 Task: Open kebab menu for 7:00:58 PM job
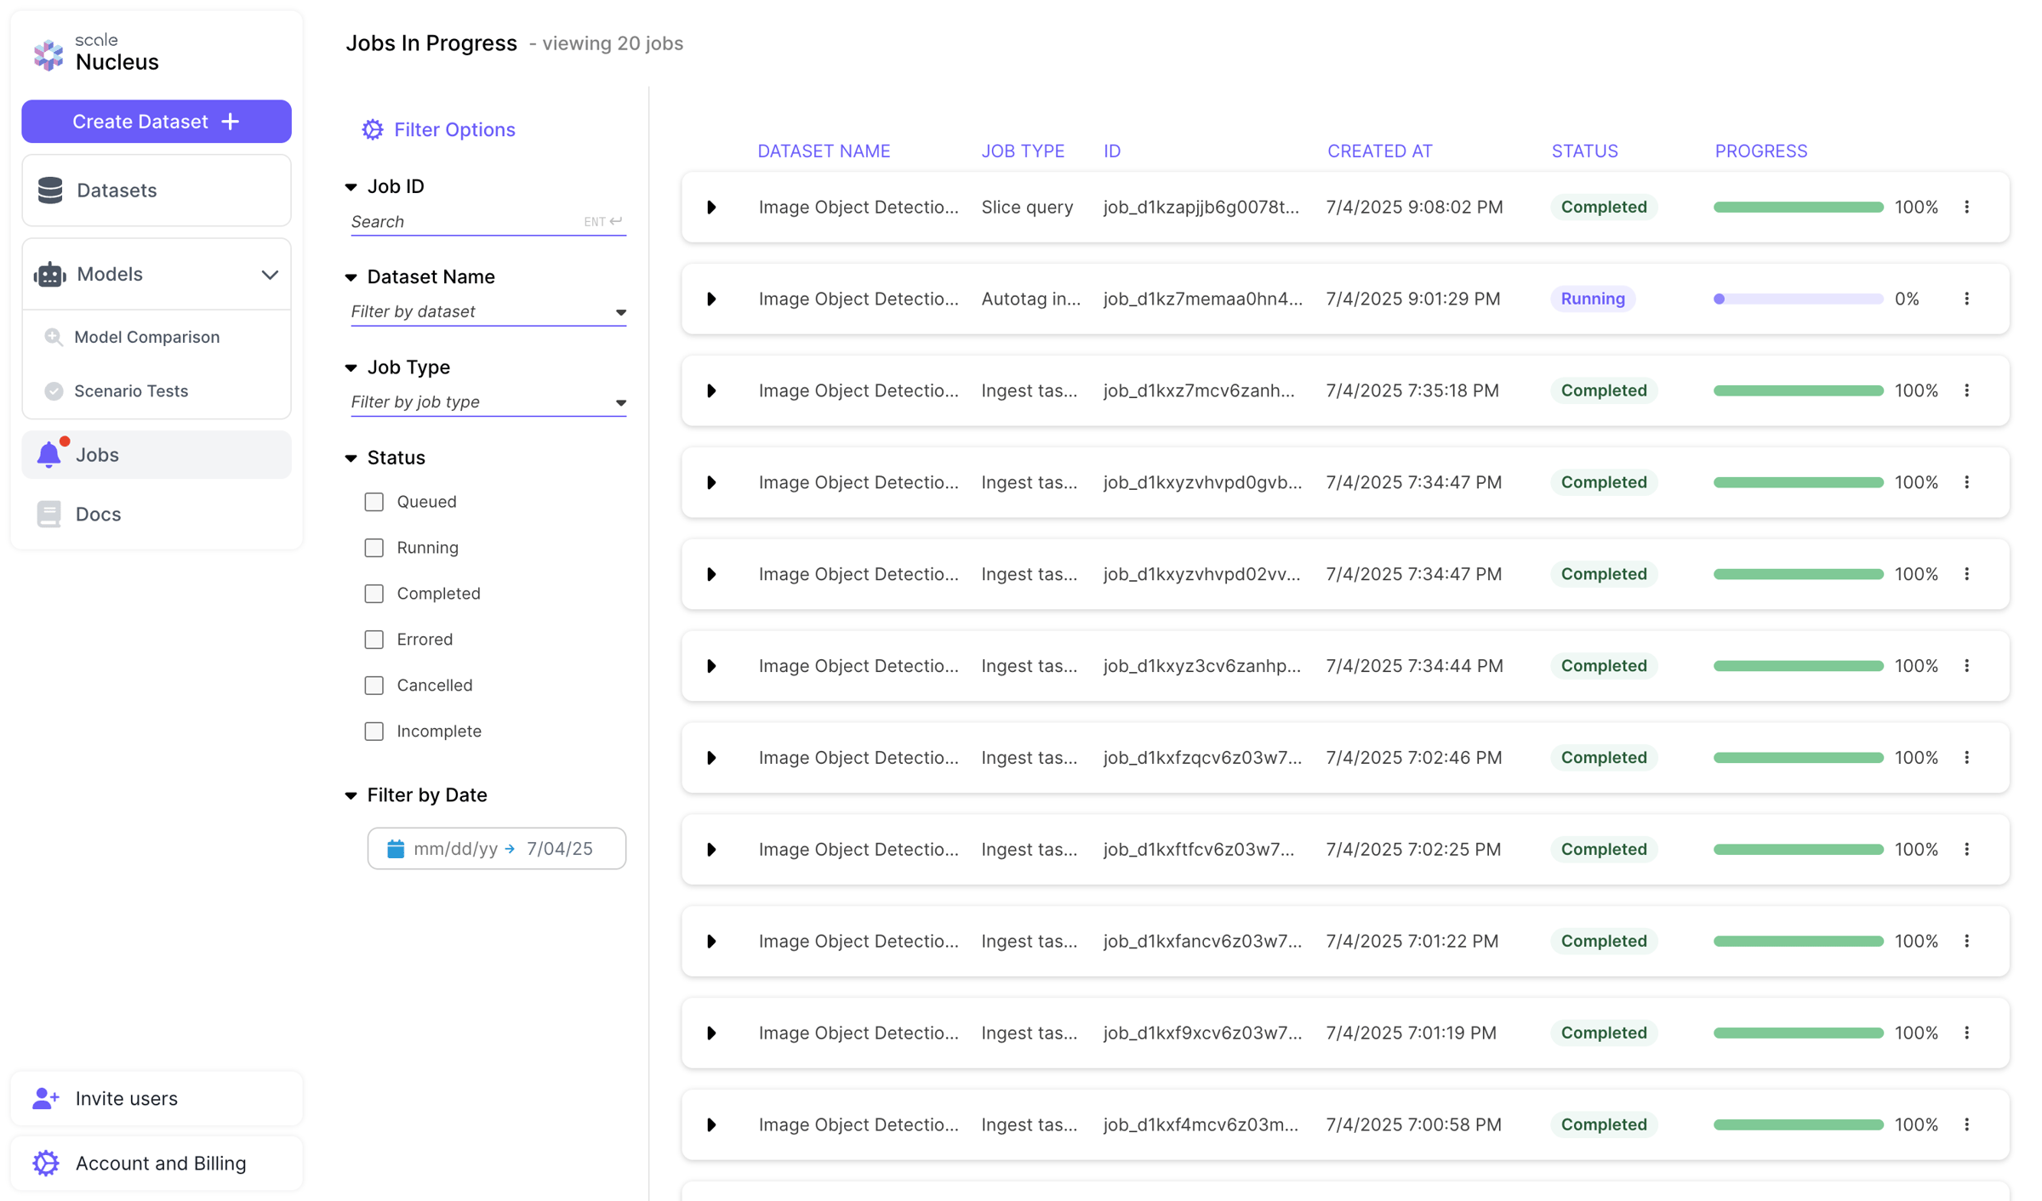(1966, 1125)
